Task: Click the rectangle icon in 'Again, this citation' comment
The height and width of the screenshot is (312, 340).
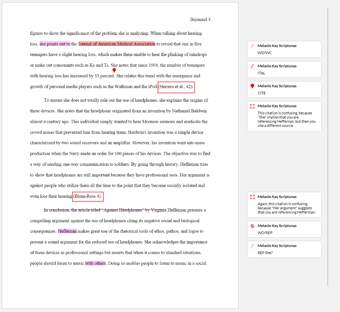Action: (252, 197)
